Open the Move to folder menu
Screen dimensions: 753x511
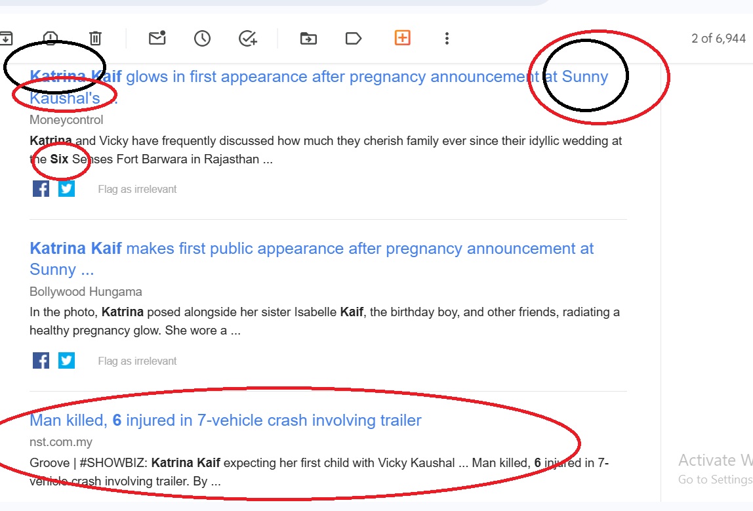point(308,38)
